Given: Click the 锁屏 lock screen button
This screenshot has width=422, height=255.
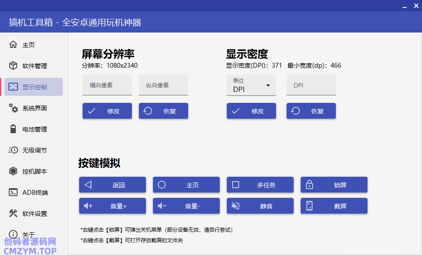Looking at the screenshot, I should (334, 185).
